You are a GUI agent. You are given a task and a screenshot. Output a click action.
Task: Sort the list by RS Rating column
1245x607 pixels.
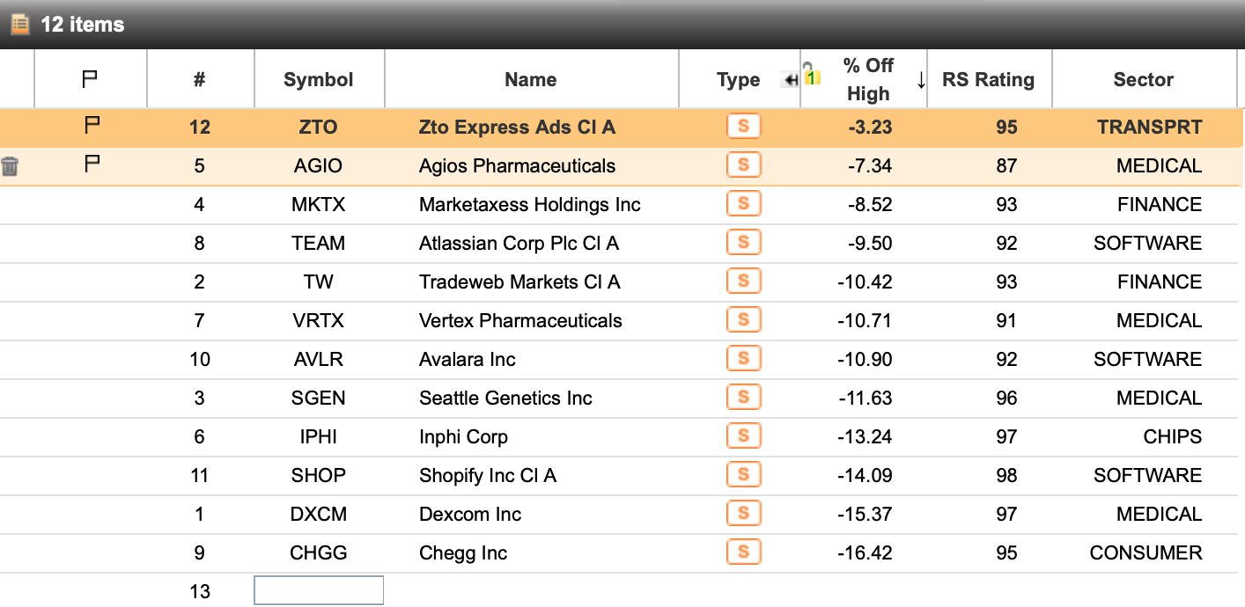coord(988,80)
